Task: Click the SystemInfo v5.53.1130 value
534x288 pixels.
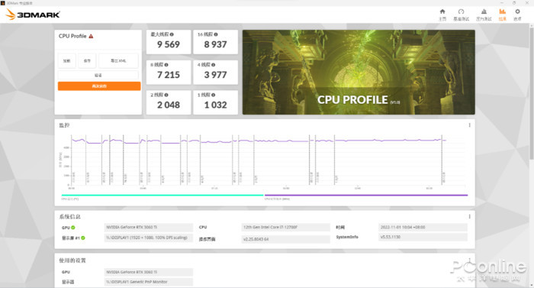Action: point(423,237)
